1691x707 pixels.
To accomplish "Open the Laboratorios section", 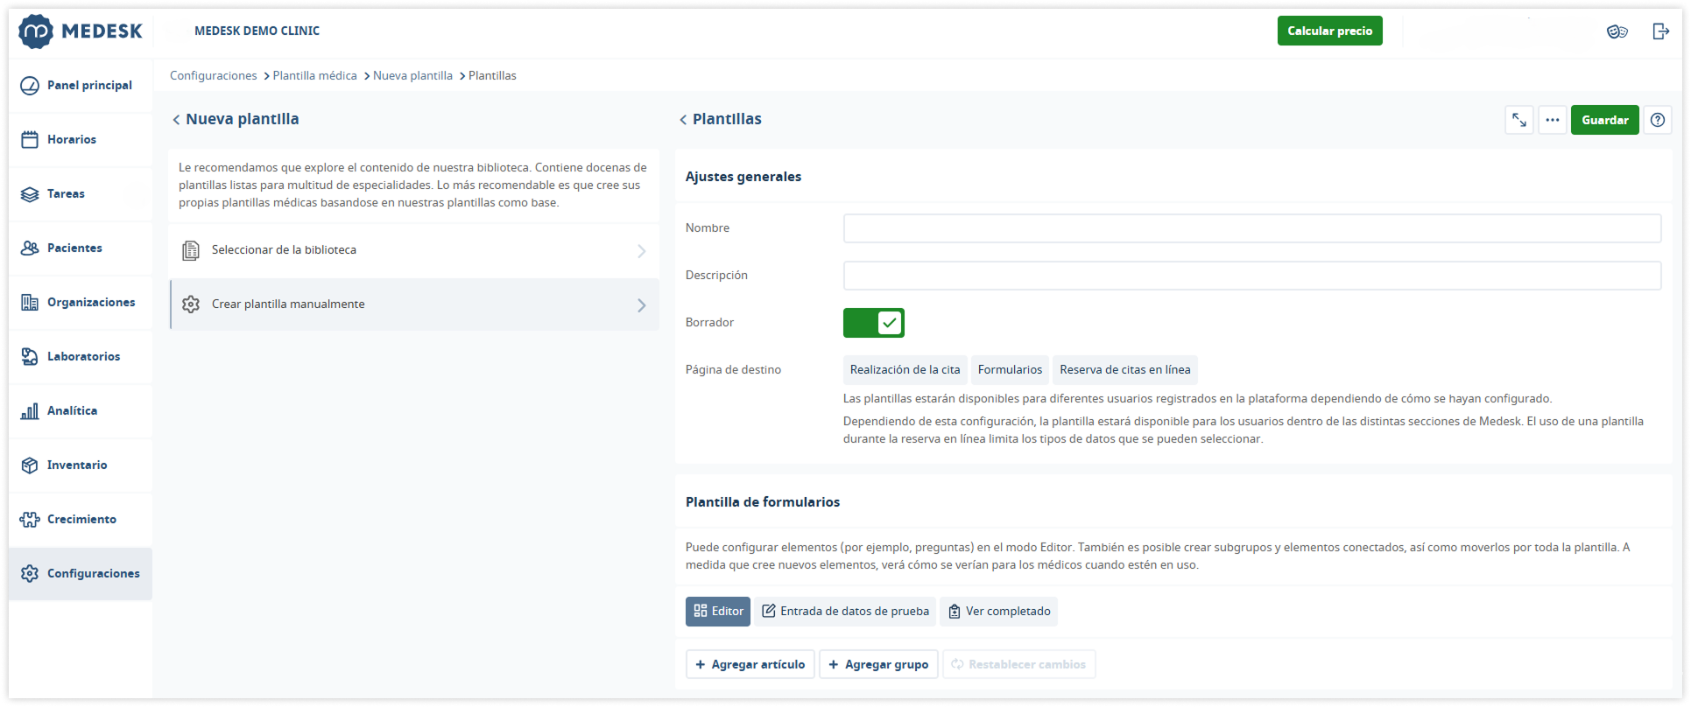I will pos(81,356).
